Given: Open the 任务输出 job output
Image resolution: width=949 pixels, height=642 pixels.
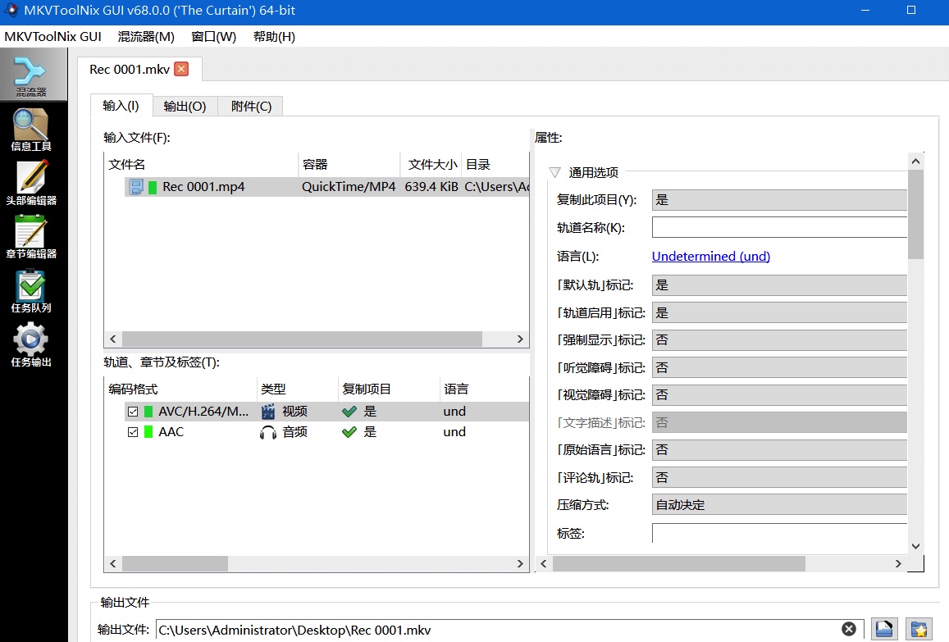Looking at the screenshot, I should pos(31,345).
